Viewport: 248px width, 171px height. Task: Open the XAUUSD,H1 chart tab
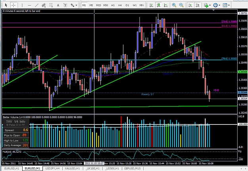point(73,169)
